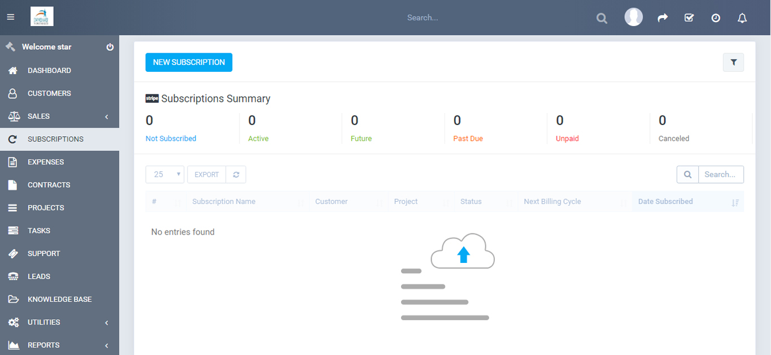Open the notifications bell
771x355 pixels.
[742, 18]
